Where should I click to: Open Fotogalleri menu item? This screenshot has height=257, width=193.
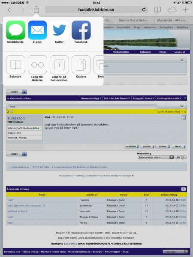pyautogui.click(x=166, y=27)
